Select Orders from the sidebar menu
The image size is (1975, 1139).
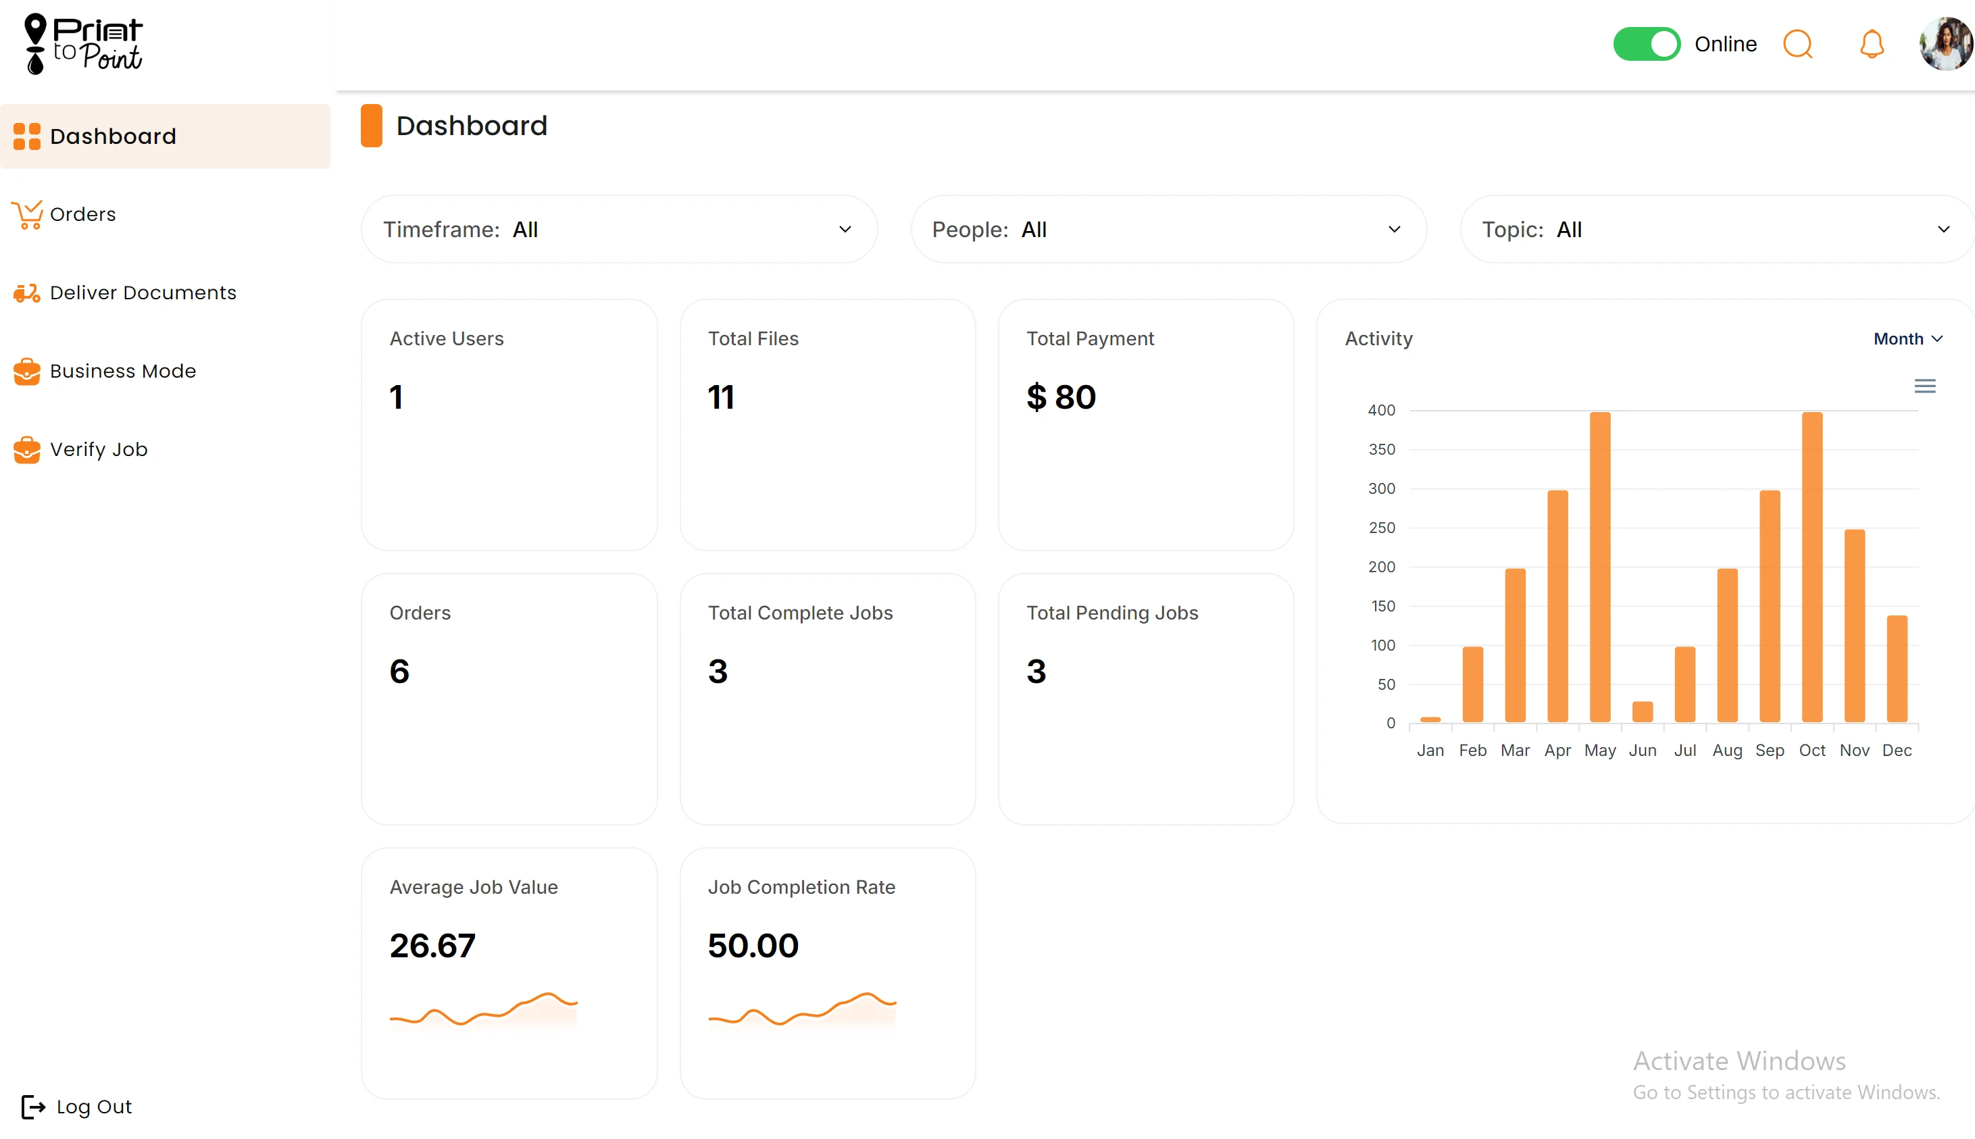pyautogui.click(x=83, y=213)
